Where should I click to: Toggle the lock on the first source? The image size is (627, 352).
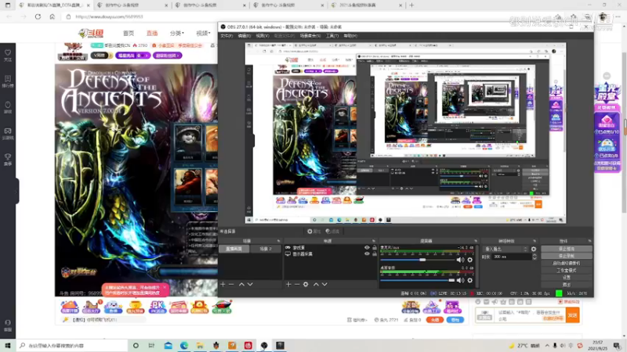coord(375,247)
